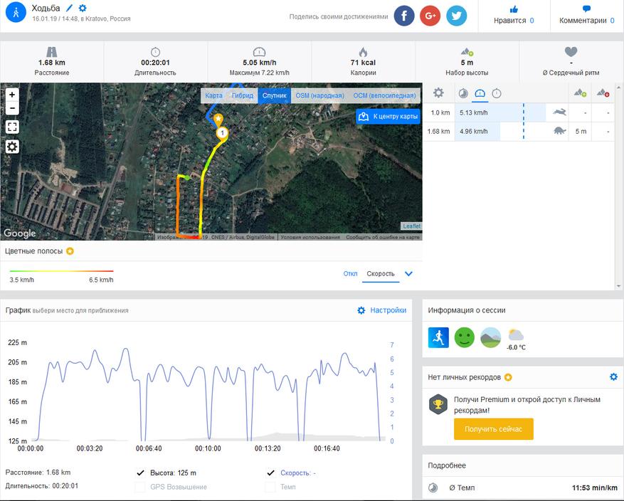
Task: Click Условия использования map link
Action: point(310,237)
